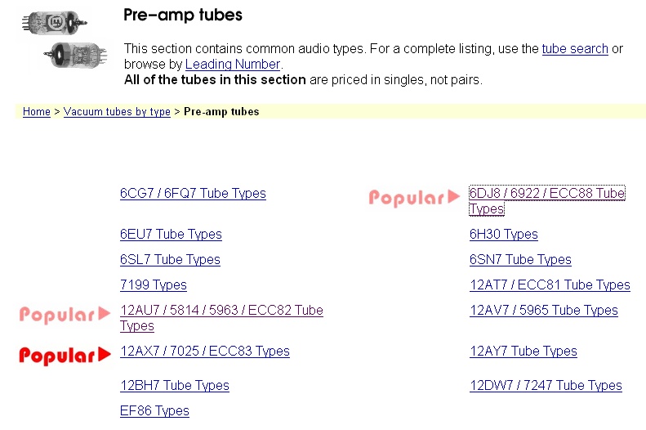Open 6H30 Types link
This screenshot has width=646, height=430.
[x=504, y=235]
